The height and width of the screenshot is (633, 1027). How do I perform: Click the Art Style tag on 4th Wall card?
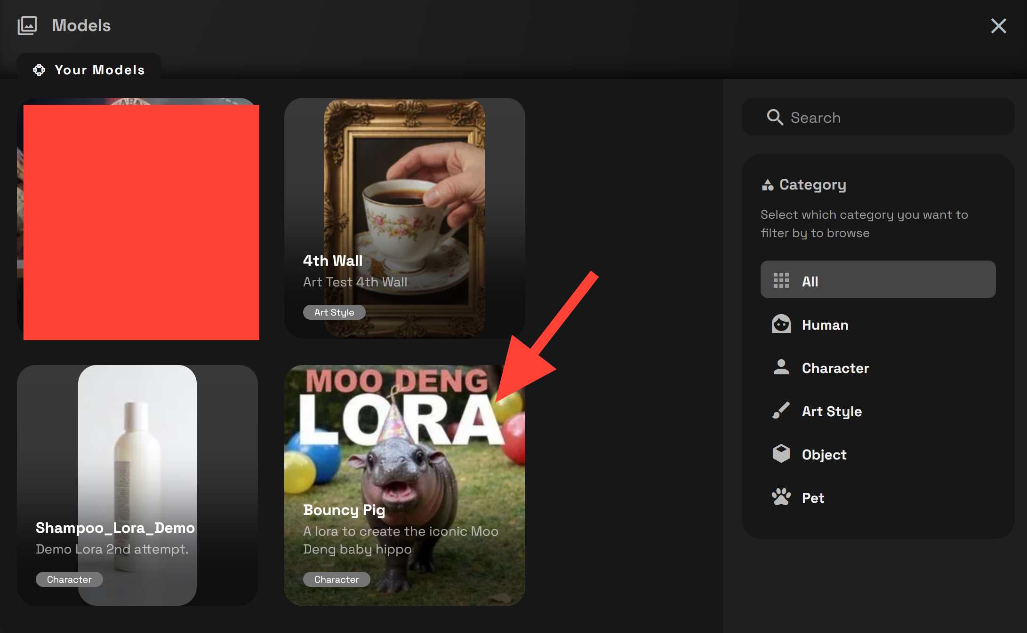tap(334, 312)
